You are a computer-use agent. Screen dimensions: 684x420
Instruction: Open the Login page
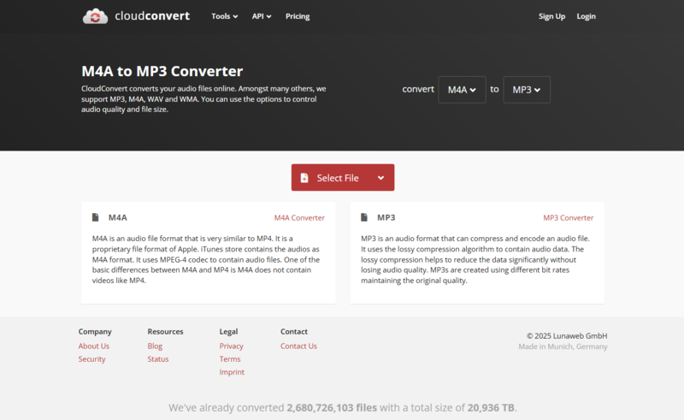point(586,16)
